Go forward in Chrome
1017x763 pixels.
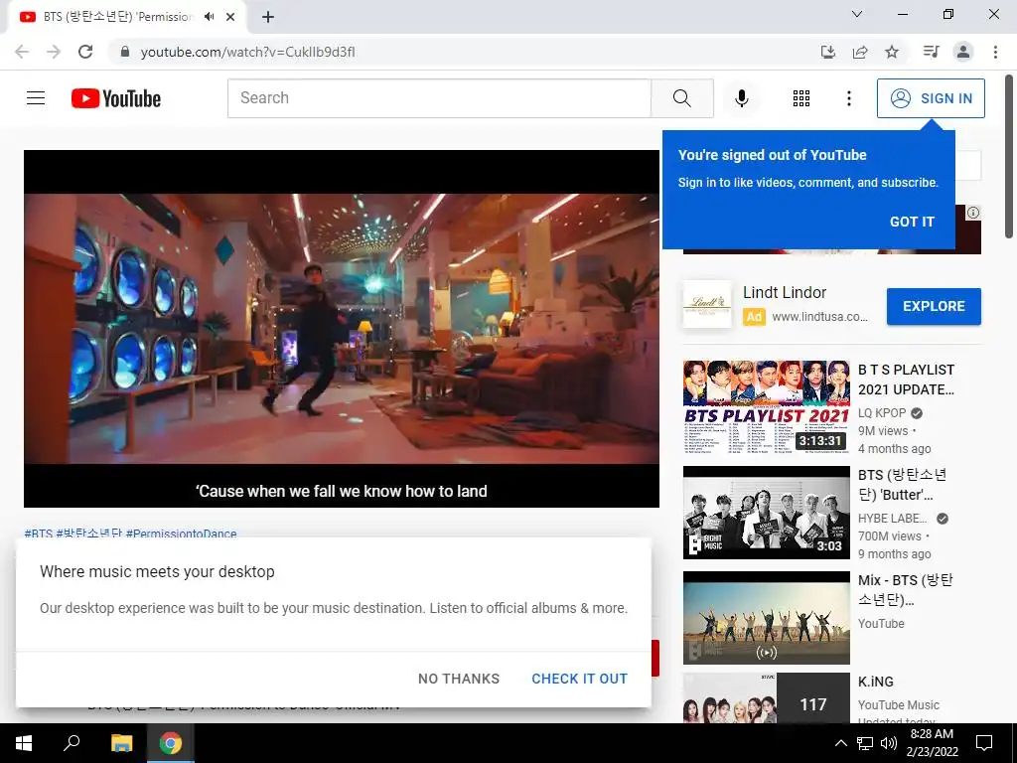(54, 52)
